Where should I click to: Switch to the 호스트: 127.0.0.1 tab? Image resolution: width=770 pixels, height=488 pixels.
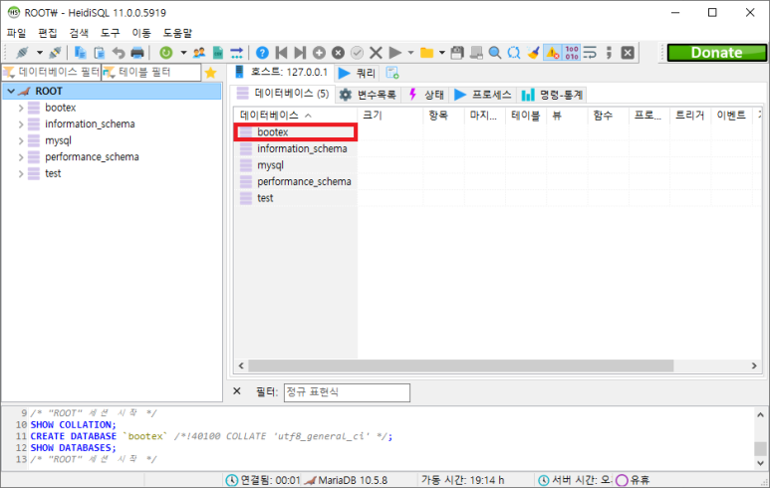point(281,72)
